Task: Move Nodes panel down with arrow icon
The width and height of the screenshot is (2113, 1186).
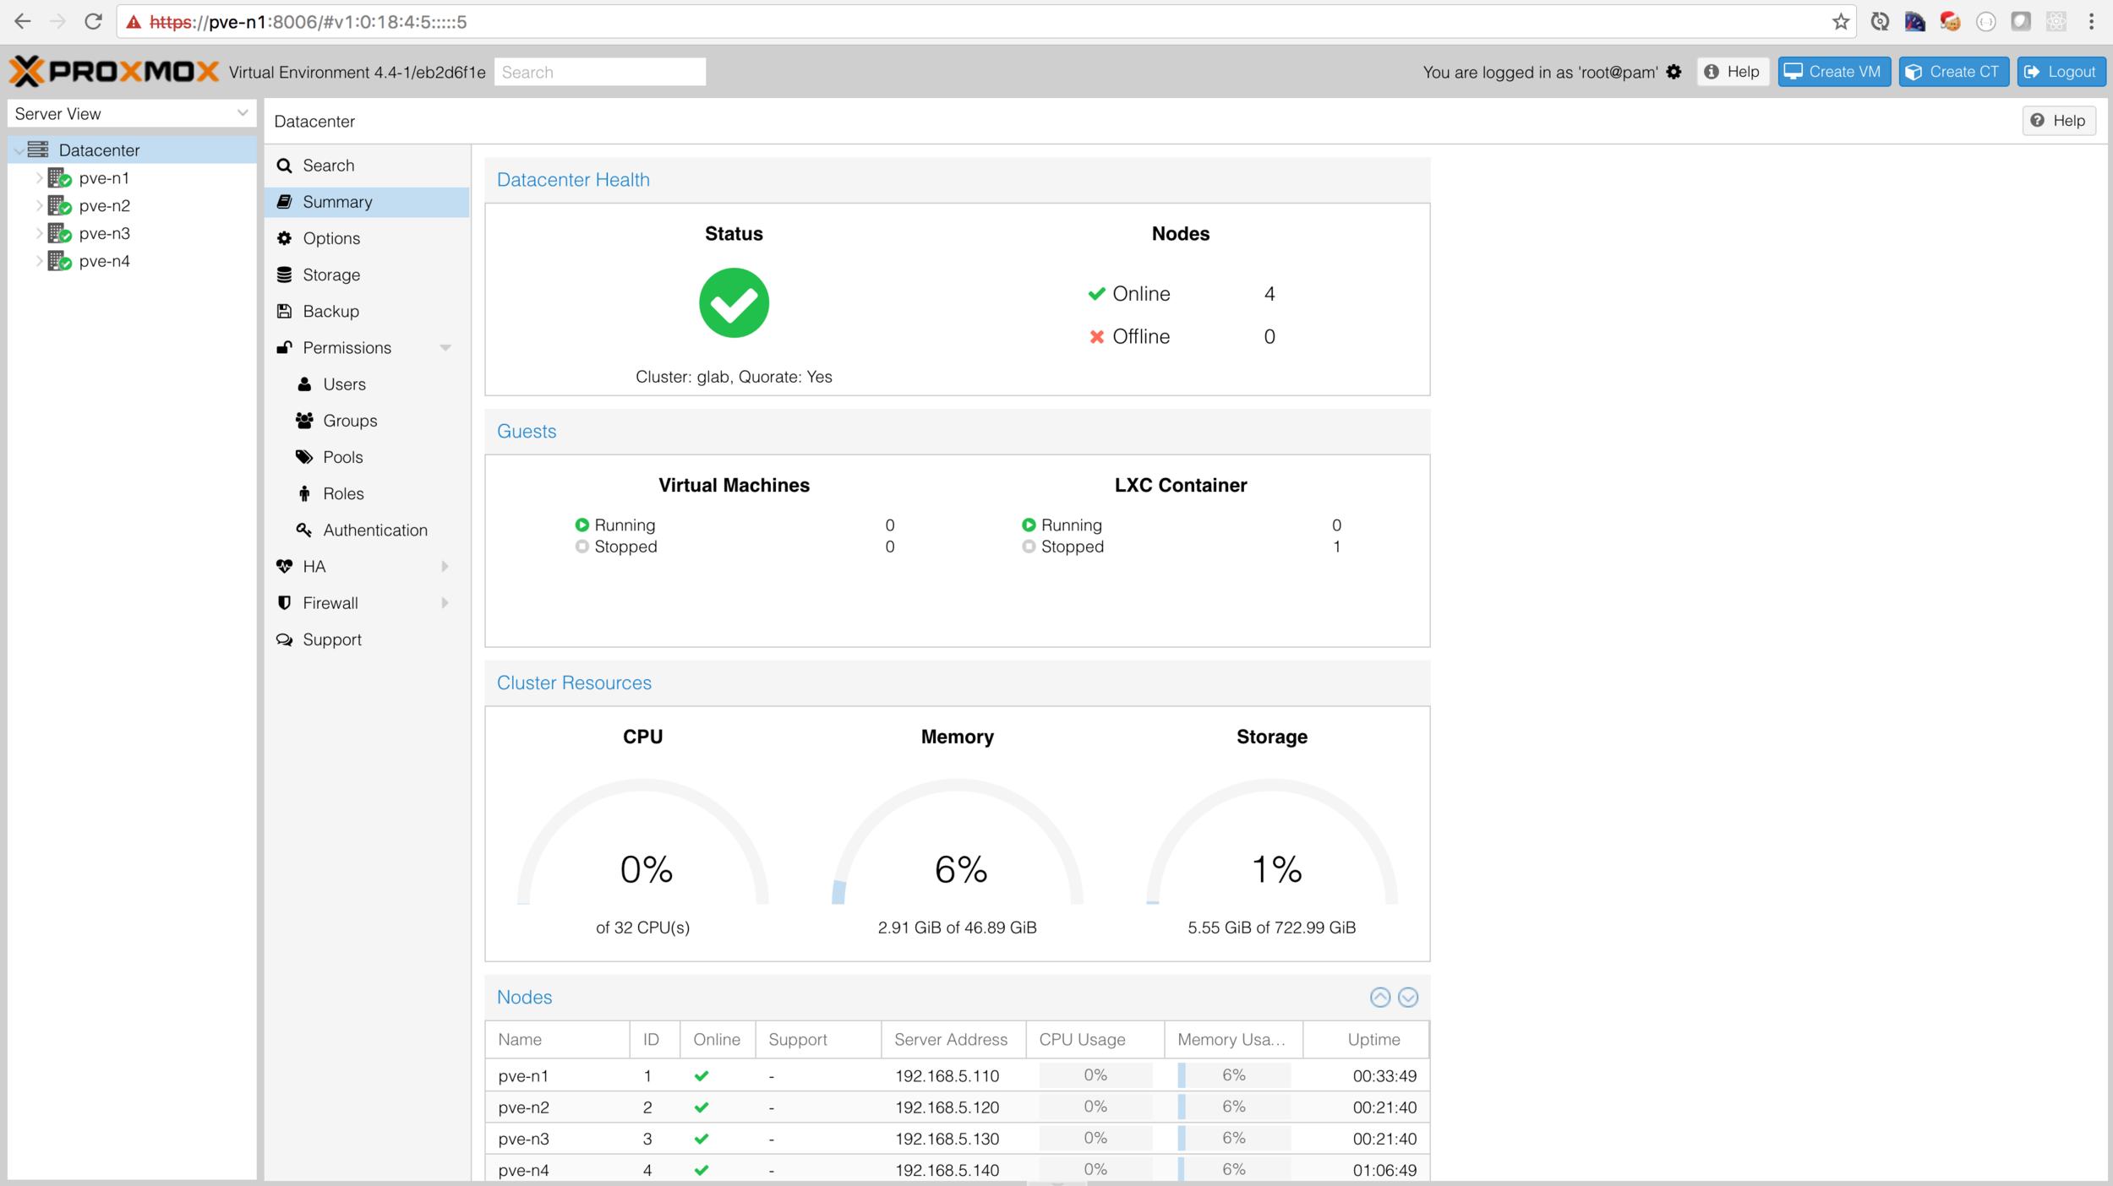Action: point(1407,998)
